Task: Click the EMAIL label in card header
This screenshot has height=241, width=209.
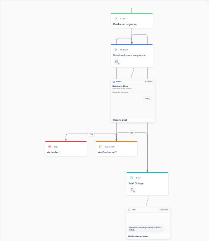Action: pos(119,81)
